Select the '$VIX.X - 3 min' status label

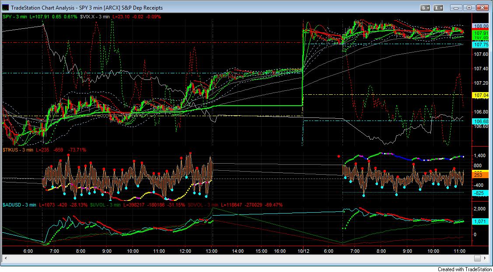94,17
